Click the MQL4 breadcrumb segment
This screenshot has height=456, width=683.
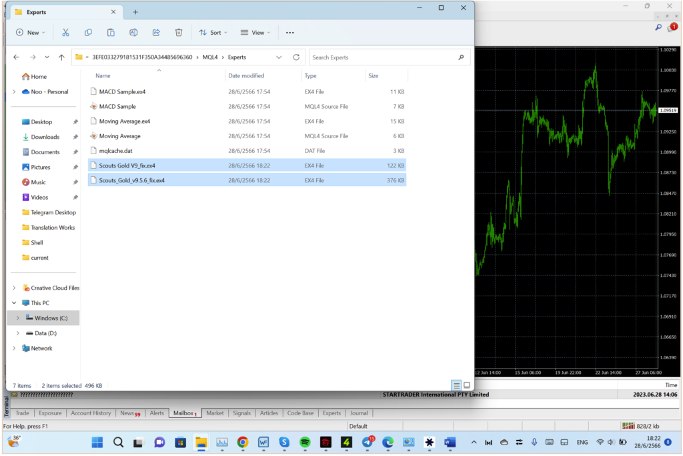tap(210, 57)
